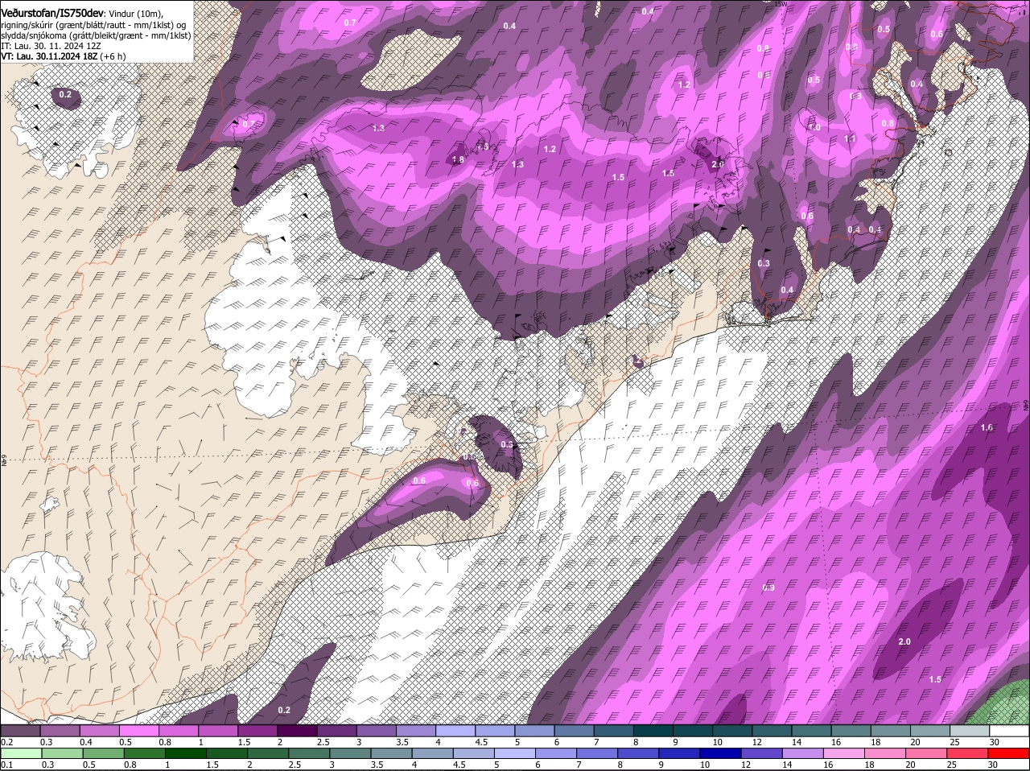Select the IT: Lau. 30. 11. 2024 12Z line
This screenshot has height=771, width=1030.
click(51, 46)
